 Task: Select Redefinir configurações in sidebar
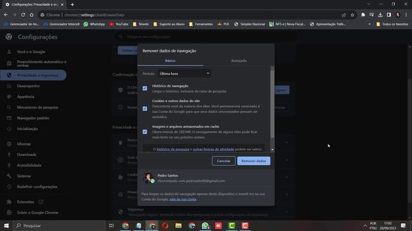tap(37, 187)
